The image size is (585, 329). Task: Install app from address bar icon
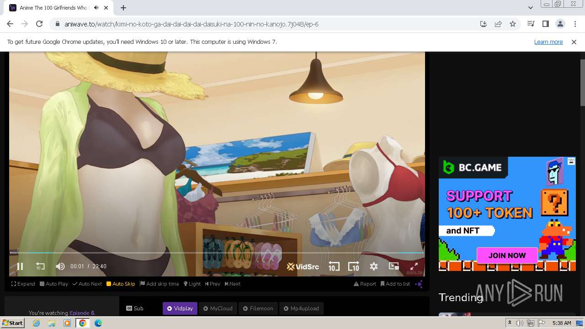point(483,24)
